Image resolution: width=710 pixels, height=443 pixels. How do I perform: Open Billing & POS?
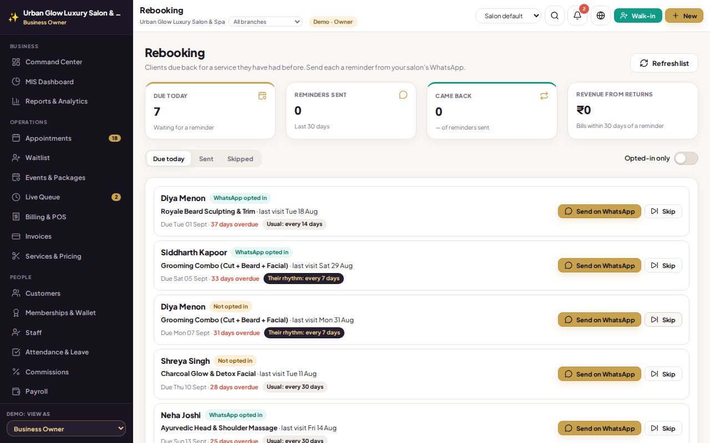[x=67, y=217]
